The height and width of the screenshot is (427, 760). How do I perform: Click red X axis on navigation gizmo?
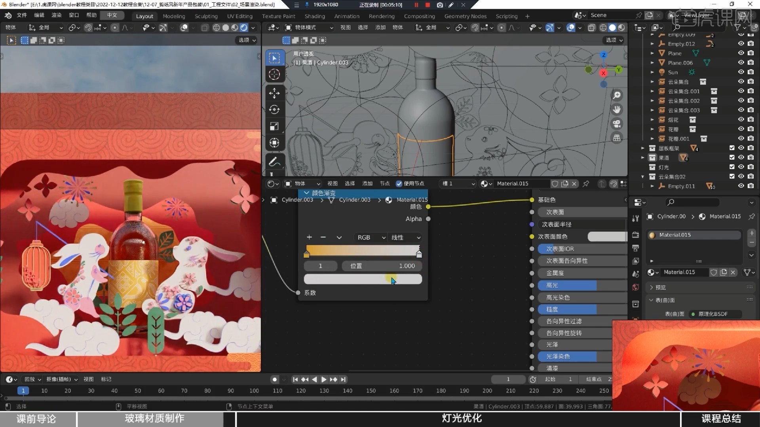point(603,73)
